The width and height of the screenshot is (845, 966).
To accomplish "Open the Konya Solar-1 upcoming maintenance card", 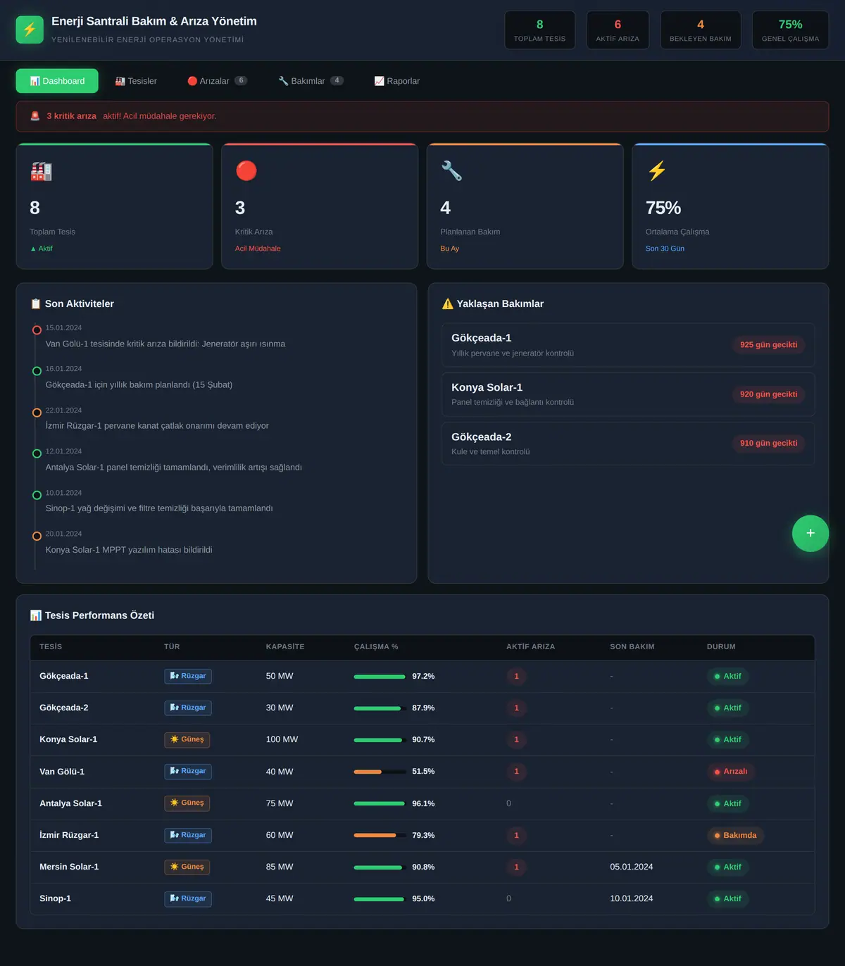I will click(628, 394).
